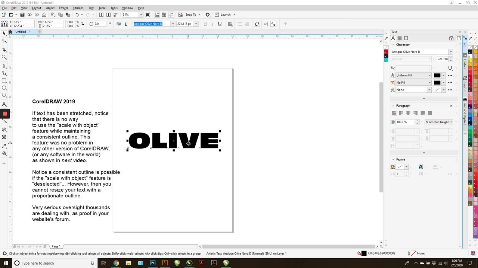Screen dimensions: 478x268
Task: Toggle show rulers icon
Action: [x=157, y=15]
